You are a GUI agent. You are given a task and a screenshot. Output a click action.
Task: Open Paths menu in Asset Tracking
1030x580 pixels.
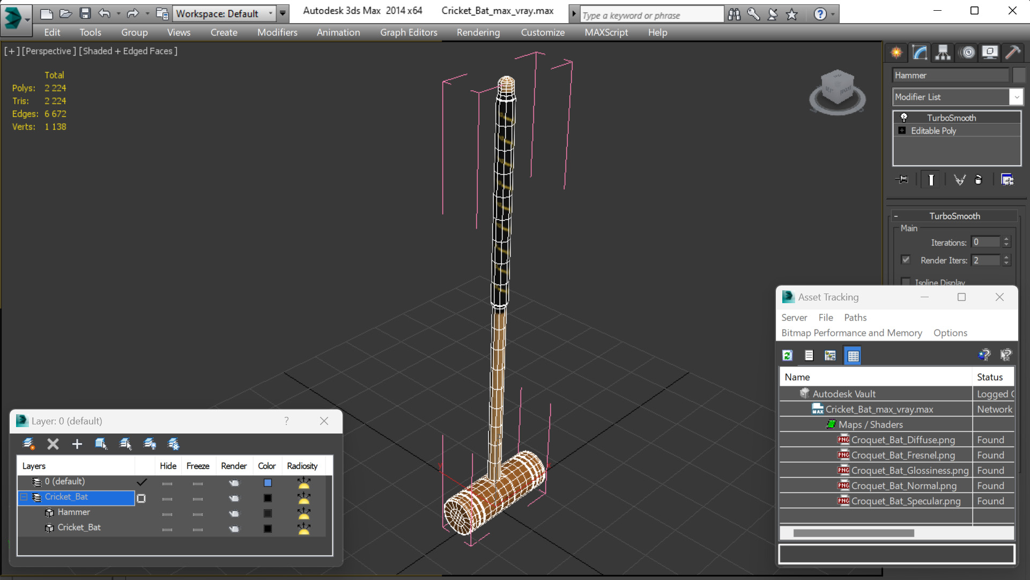tap(855, 318)
